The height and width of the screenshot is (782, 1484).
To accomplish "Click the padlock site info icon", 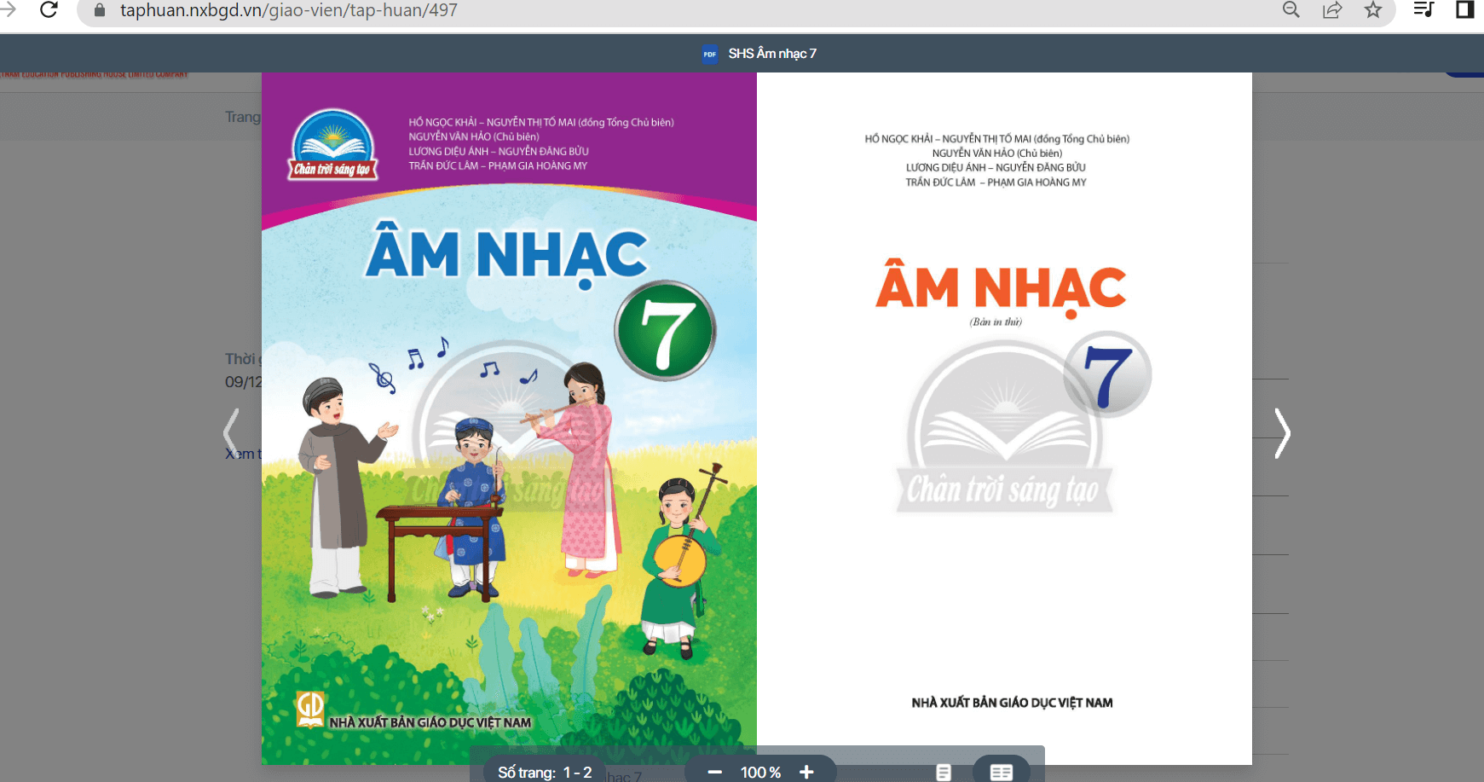I will [100, 10].
